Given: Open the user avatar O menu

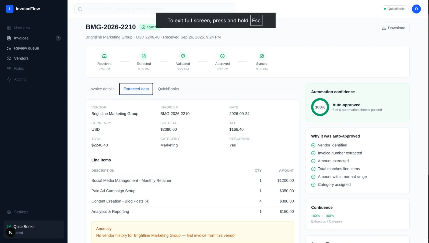Looking at the screenshot, I should click(x=416, y=9).
